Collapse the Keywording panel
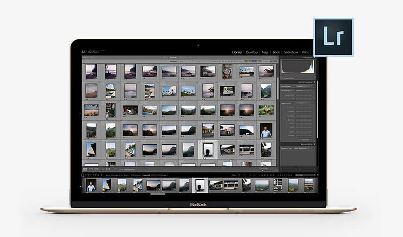The height and width of the screenshot is (237, 403). [314, 144]
